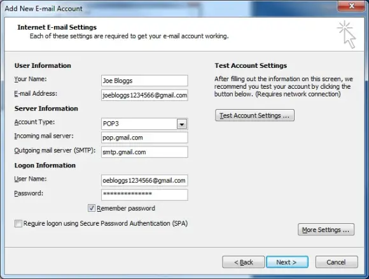
Task: Return with the Back button
Action: (x=243, y=262)
